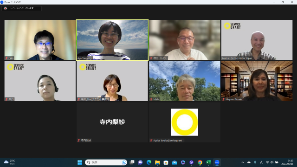297x167 pixels.
Task: Select the Mish video tile
Action: [x=185, y=81]
